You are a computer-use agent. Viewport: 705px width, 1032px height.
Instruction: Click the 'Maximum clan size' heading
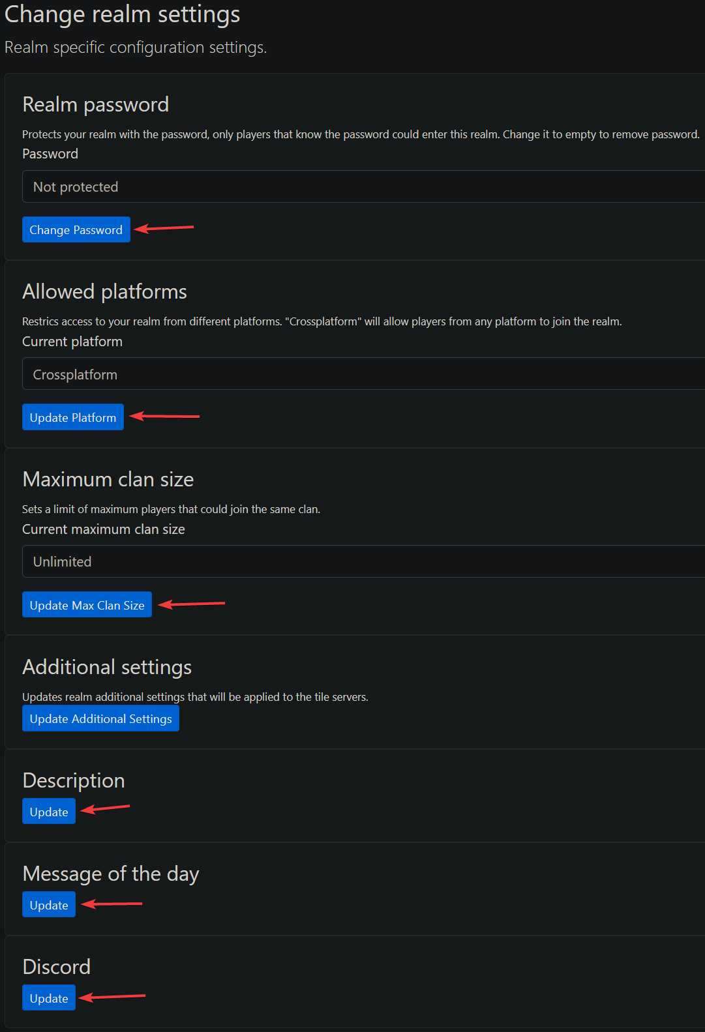pyautogui.click(x=108, y=479)
